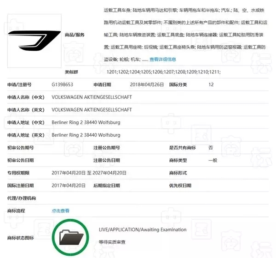276x258 pixels.
Task: Click the 国际注册日期 label
Action: (20, 186)
